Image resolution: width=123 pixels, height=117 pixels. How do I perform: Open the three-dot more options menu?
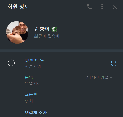click(x=102, y=7)
